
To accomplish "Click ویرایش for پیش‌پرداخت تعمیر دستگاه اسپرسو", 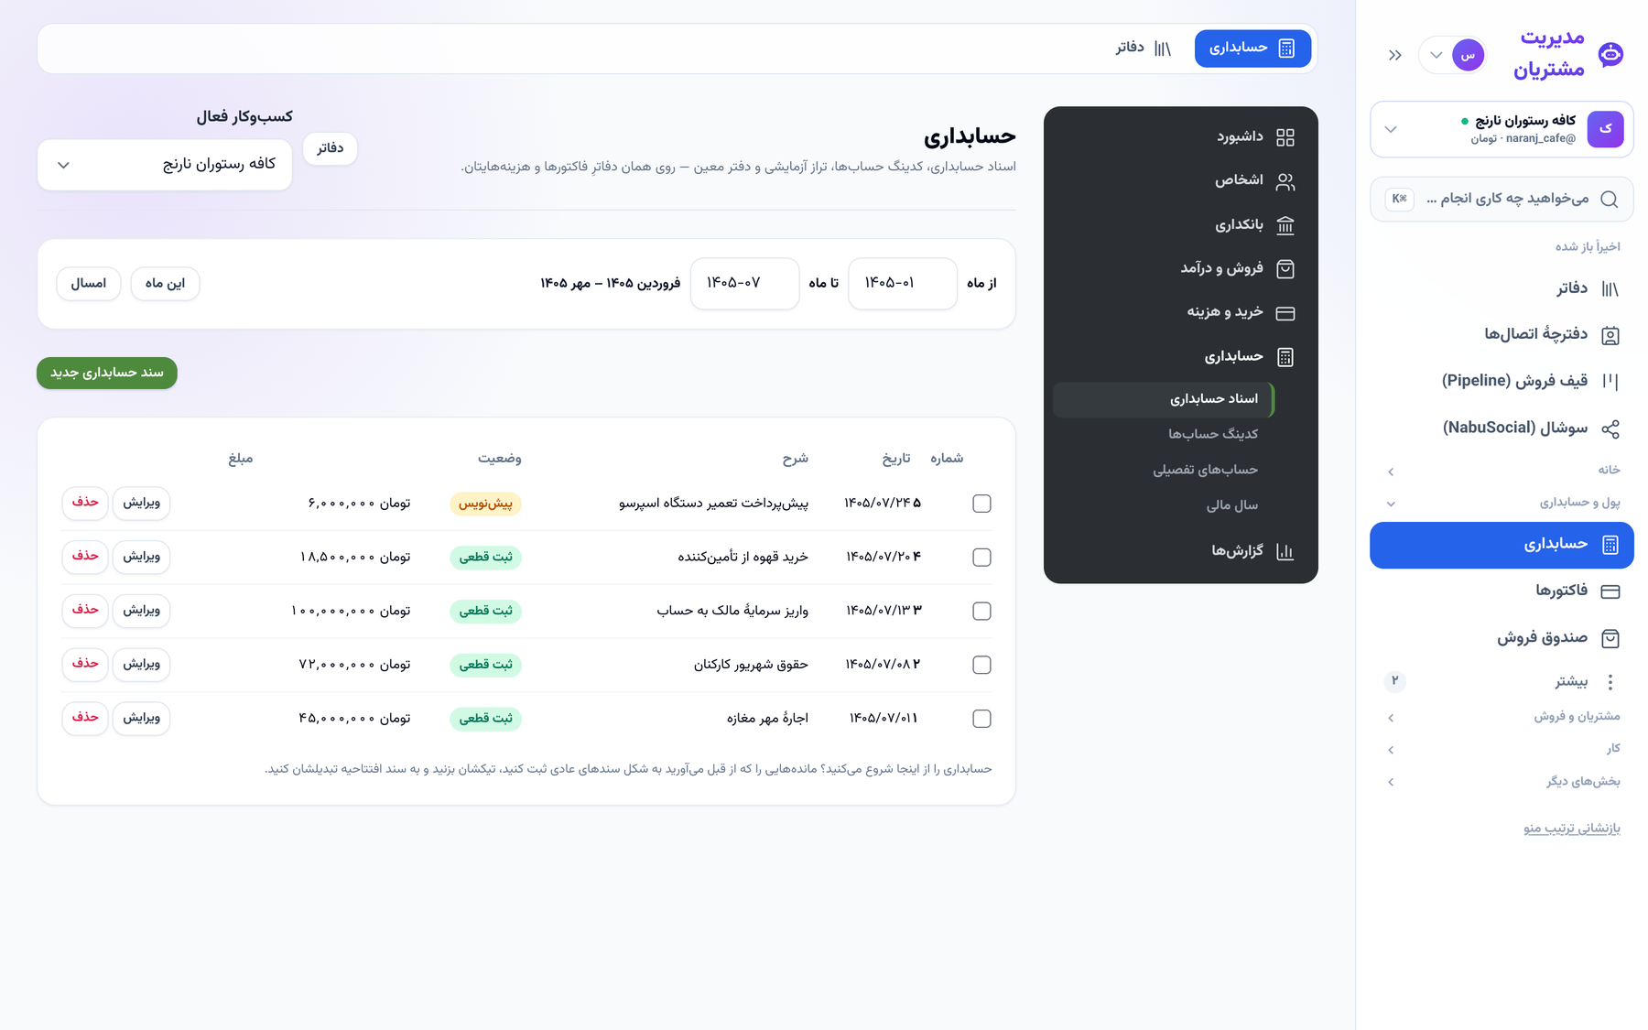I will coord(141,503).
